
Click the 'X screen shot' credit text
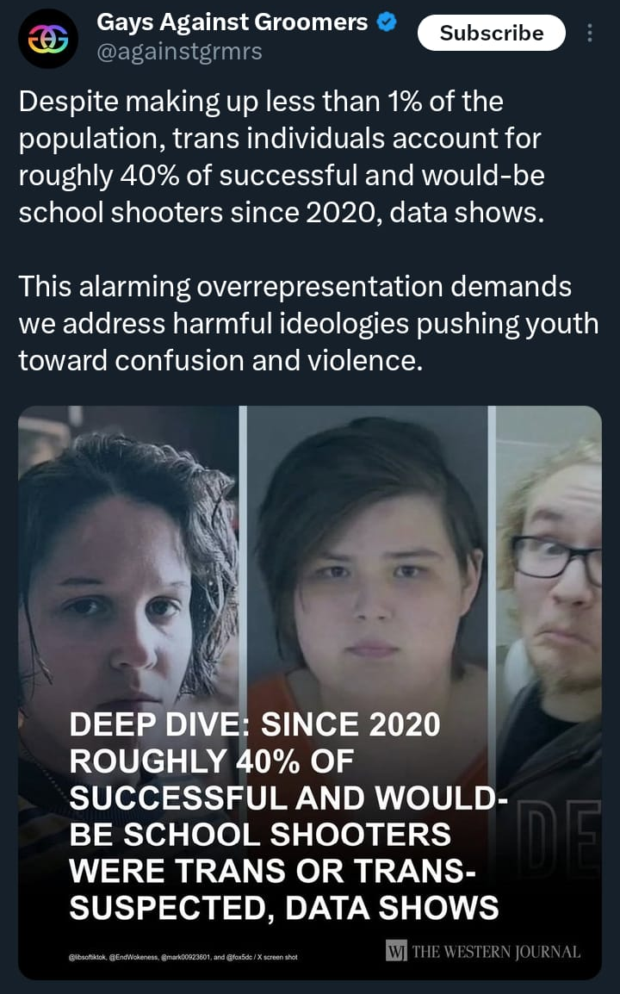[x=276, y=957]
